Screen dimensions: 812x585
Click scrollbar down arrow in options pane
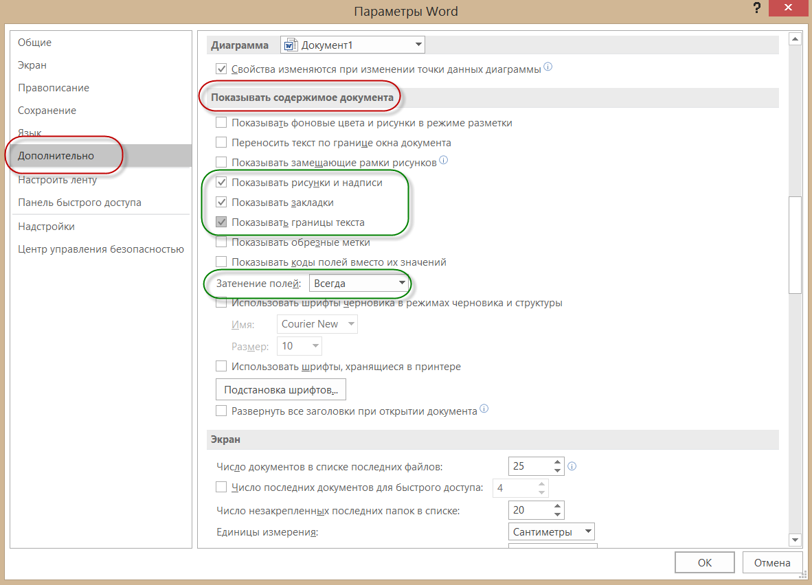pyautogui.click(x=795, y=540)
